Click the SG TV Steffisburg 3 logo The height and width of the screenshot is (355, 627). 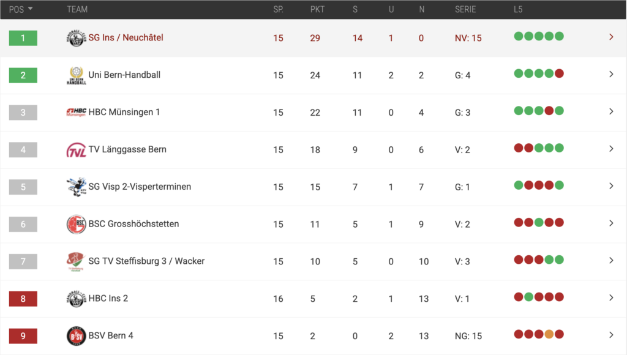(x=77, y=261)
